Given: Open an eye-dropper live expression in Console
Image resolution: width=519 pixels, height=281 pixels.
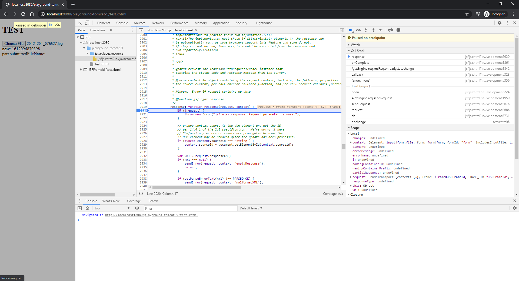Looking at the screenshot, I should 137,208.
